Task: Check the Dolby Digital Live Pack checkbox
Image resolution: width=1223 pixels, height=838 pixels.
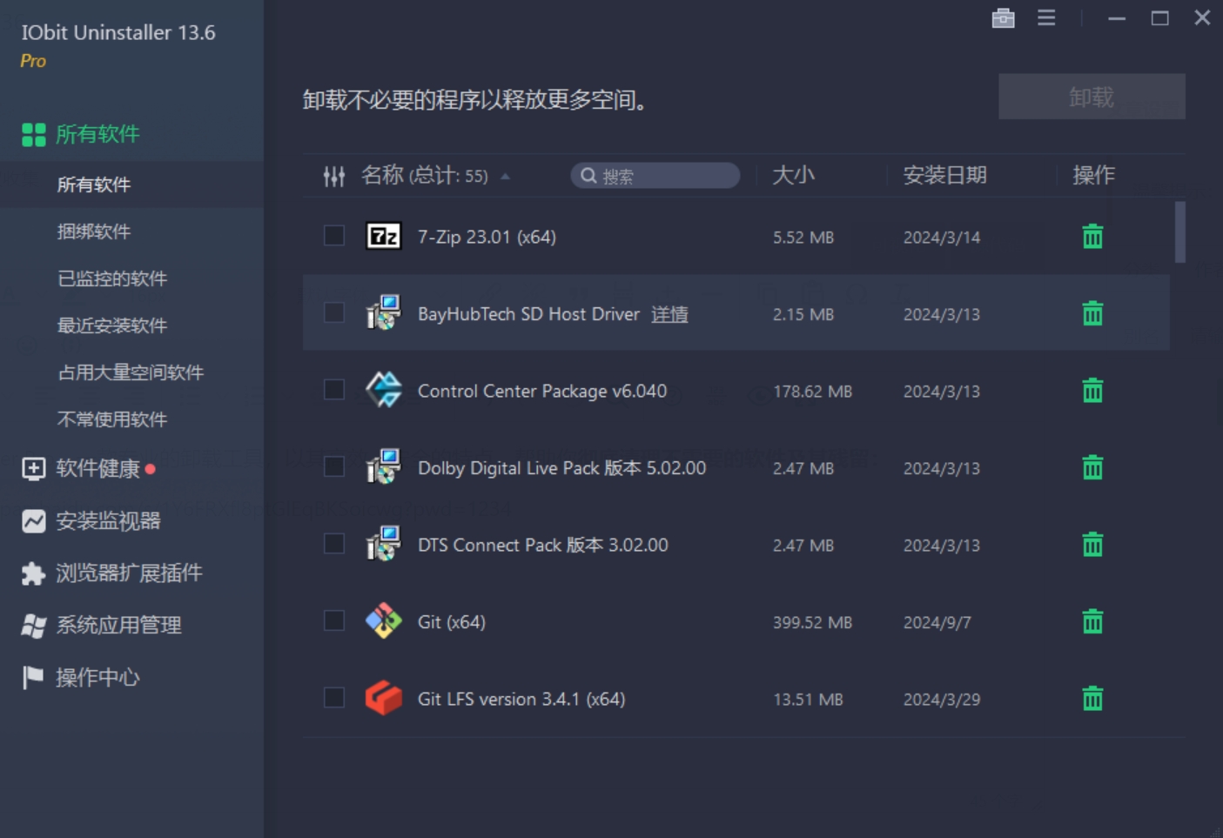Action: pyautogui.click(x=334, y=466)
